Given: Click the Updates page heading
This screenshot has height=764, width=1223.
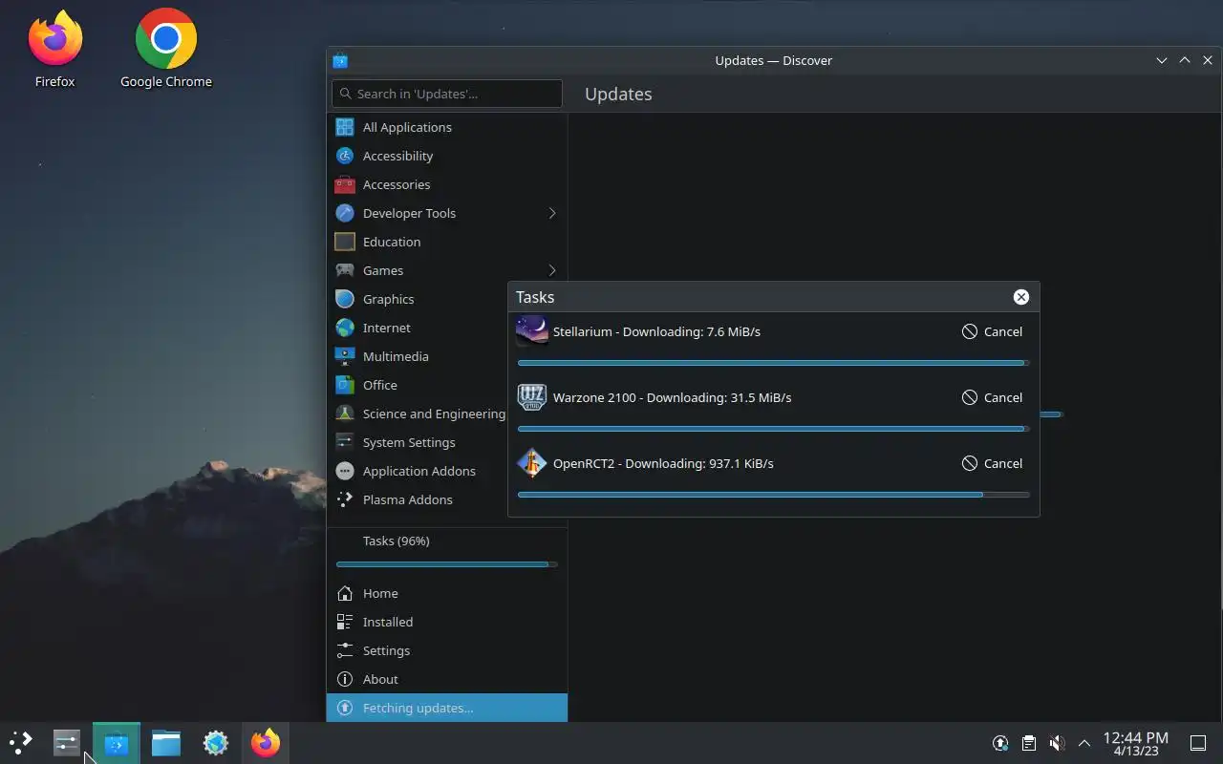Looking at the screenshot, I should (618, 94).
